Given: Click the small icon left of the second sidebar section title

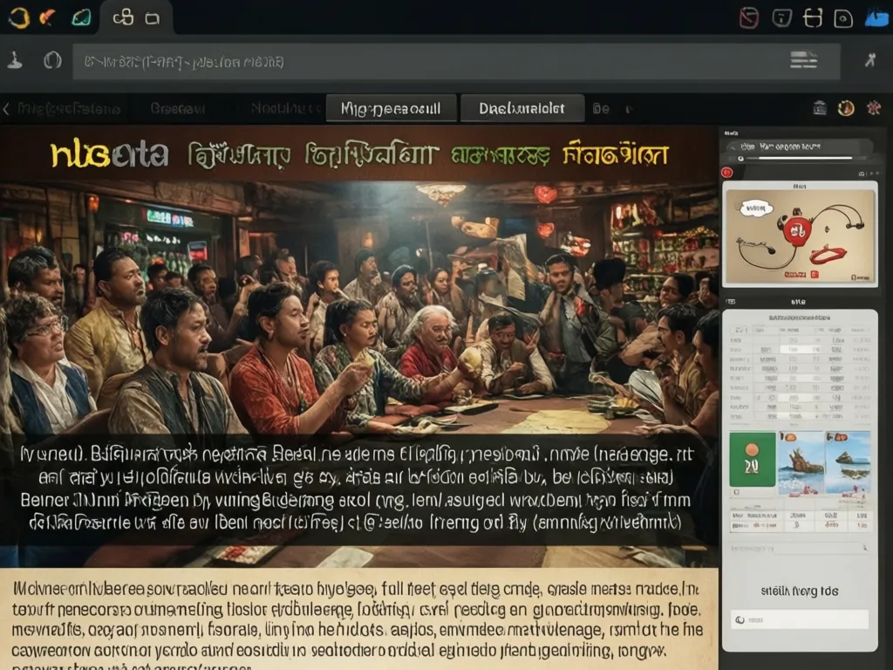Looking at the screenshot, I should tap(732, 301).
